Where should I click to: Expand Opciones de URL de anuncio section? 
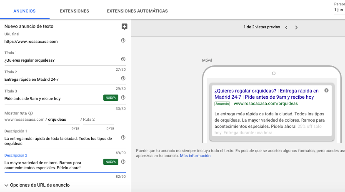point(37,185)
